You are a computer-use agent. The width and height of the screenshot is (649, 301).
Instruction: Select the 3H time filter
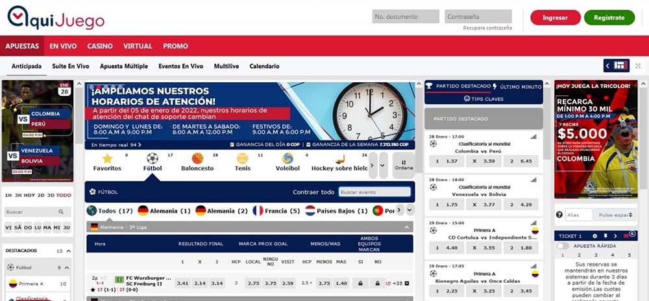coord(18,195)
